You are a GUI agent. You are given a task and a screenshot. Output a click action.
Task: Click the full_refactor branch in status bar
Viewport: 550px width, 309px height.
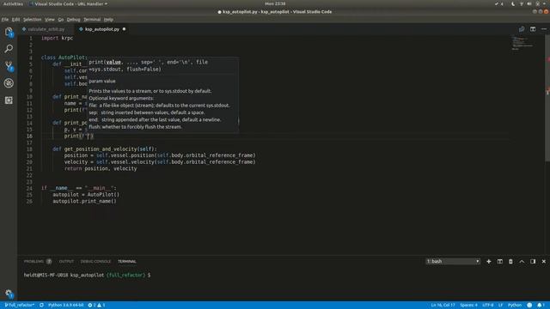click(19, 306)
